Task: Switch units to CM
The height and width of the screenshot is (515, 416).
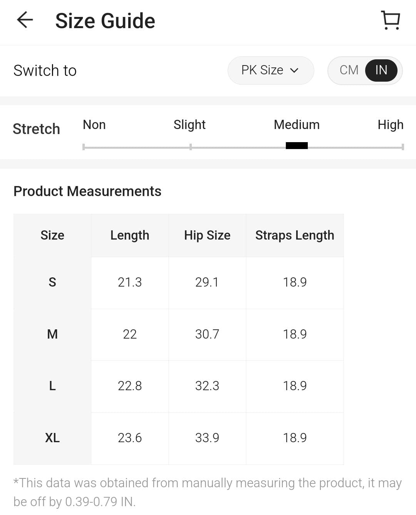Action: (349, 70)
